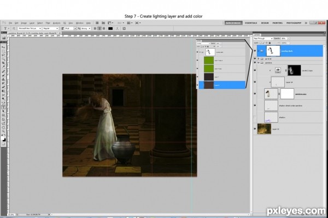Hide shadow direct under pandora layer
The image size is (328, 218).
pyautogui.click(x=255, y=105)
